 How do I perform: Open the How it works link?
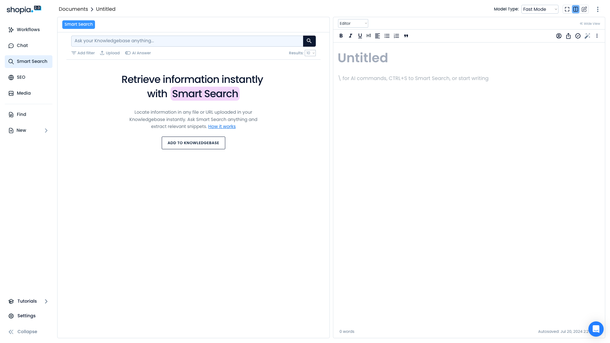pyautogui.click(x=222, y=126)
